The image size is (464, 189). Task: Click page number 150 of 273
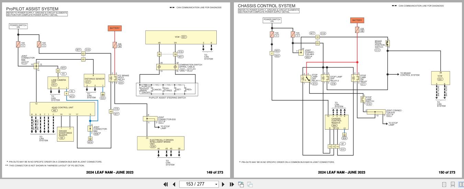click(x=447, y=173)
